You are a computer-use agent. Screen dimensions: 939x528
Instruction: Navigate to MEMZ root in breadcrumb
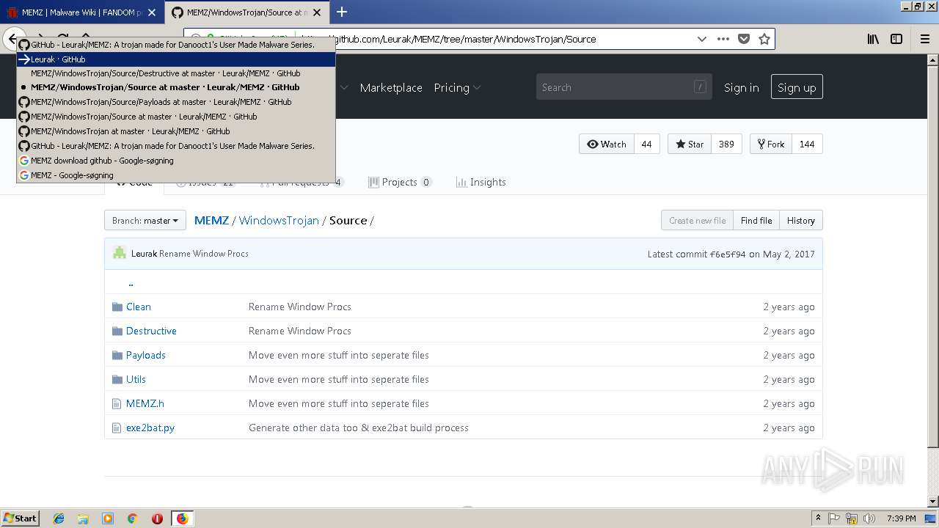(211, 220)
